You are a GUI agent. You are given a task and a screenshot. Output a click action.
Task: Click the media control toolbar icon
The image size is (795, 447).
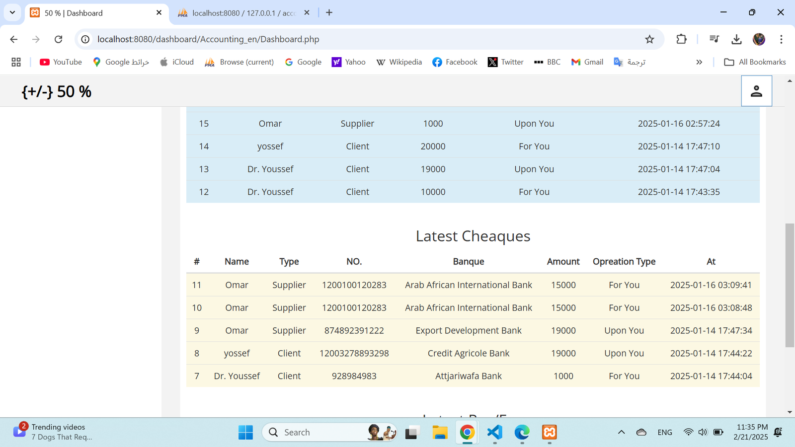tap(714, 39)
